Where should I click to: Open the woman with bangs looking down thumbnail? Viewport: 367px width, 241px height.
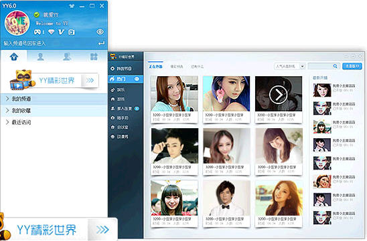coord(279,146)
